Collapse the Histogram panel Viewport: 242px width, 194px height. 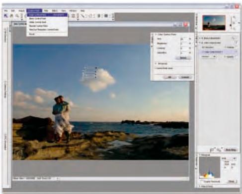tap(200, 155)
